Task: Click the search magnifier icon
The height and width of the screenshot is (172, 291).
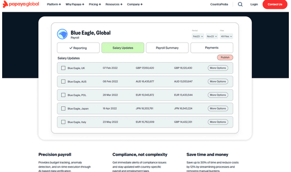Action: pyautogui.click(x=240, y=4)
